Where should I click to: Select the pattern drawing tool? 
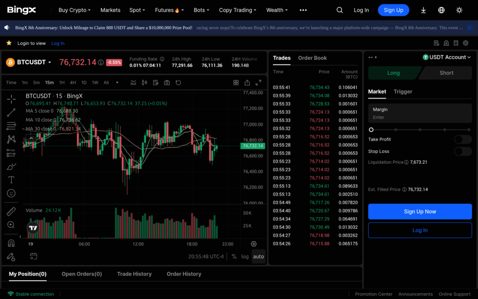(11, 139)
